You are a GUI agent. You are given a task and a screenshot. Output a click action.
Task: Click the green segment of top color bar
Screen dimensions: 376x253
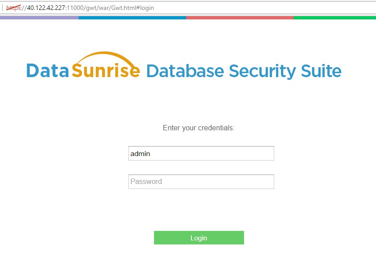coord(335,18)
